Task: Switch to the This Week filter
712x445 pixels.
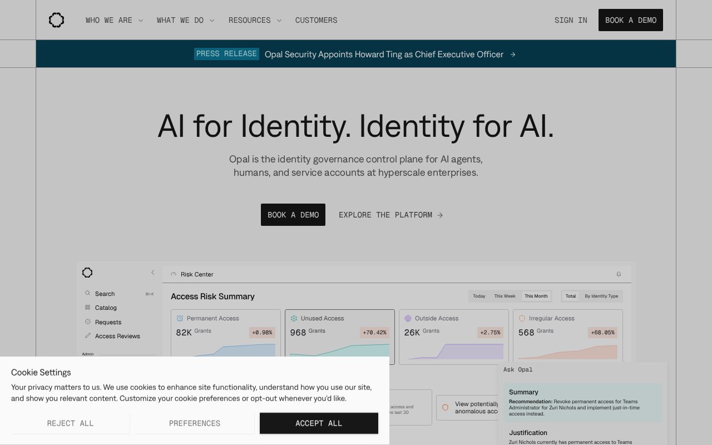Action: [505, 296]
